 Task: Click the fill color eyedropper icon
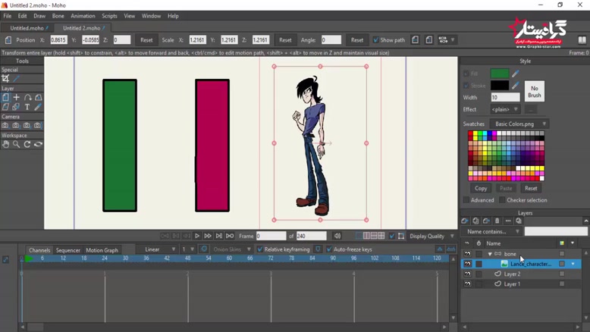pyautogui.click(x=515, y=74)
